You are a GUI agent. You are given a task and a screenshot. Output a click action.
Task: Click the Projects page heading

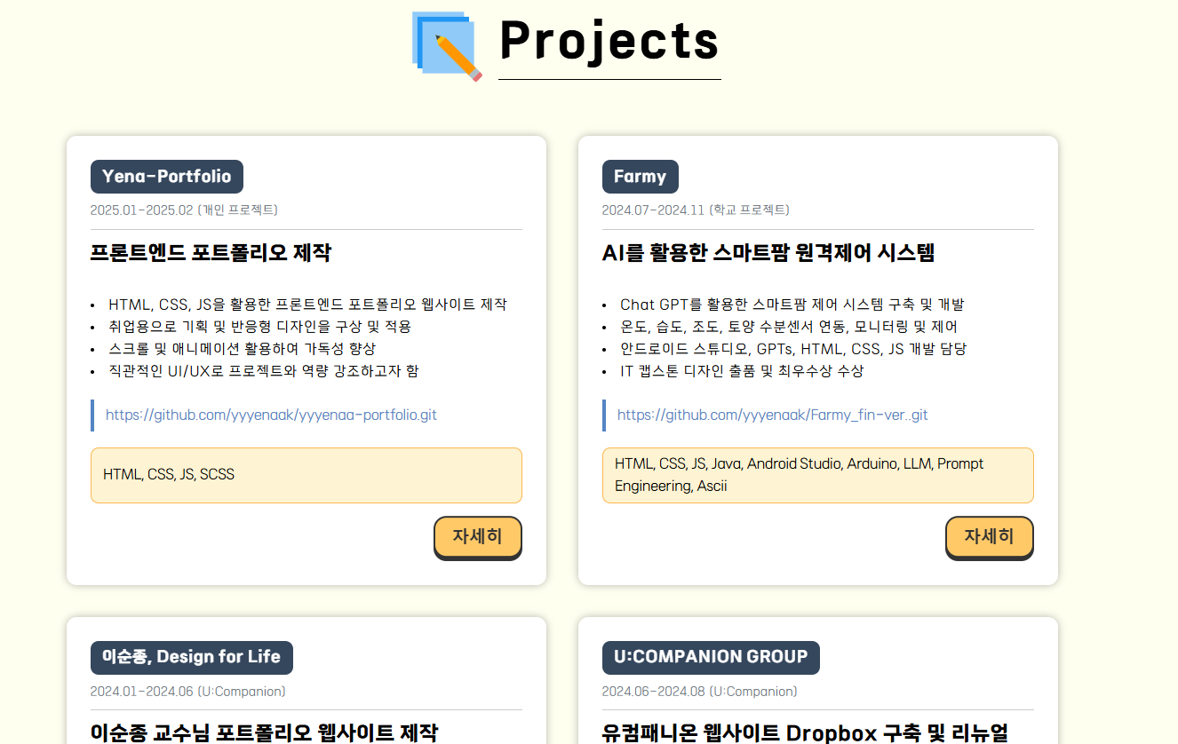(x=609, y=41)
